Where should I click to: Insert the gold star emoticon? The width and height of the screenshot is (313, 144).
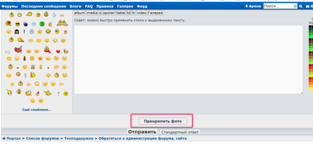coord(12,84)
